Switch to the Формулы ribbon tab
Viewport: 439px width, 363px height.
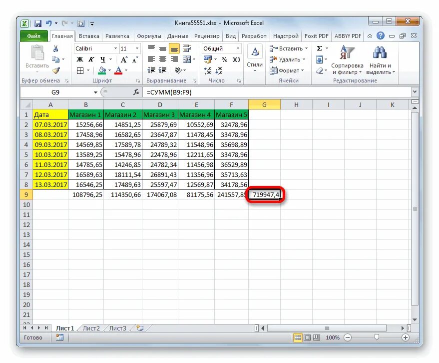pos(149,36)
